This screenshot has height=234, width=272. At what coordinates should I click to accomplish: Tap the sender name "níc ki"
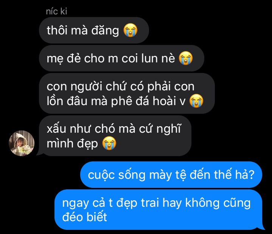pos(56,11)
